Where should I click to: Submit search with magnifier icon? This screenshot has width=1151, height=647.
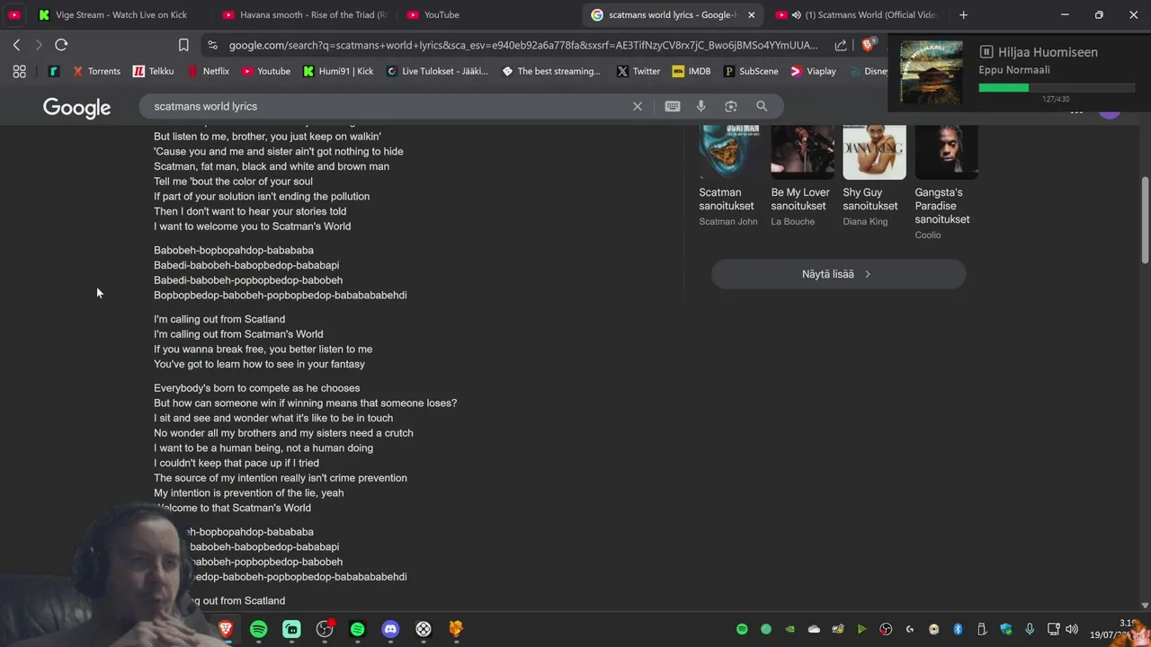click(762, 106)
